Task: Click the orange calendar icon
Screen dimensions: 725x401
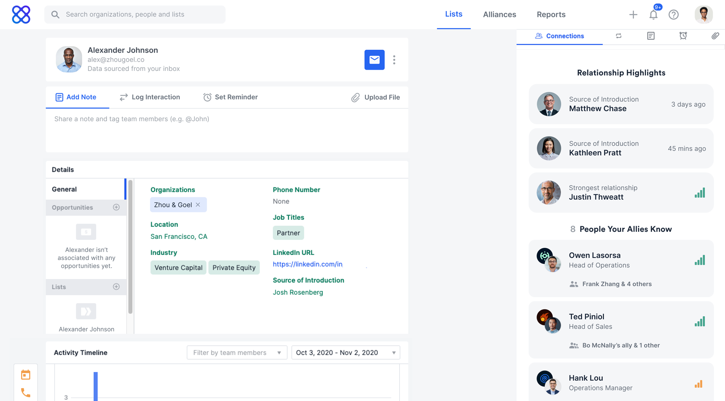Action: pyautogui.click(x=26, y=374)
